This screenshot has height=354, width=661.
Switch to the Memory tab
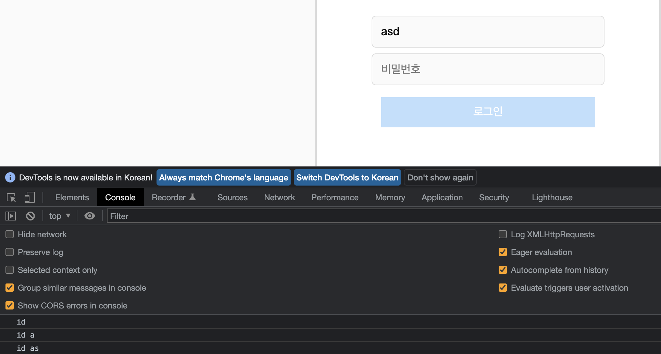[390, 198]
